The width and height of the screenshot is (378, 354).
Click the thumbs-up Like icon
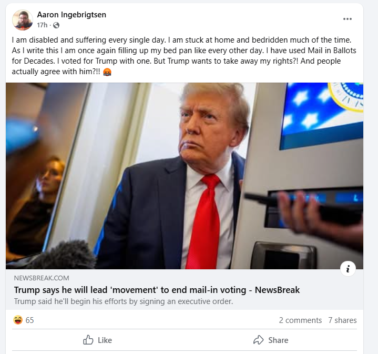[88, 340]
